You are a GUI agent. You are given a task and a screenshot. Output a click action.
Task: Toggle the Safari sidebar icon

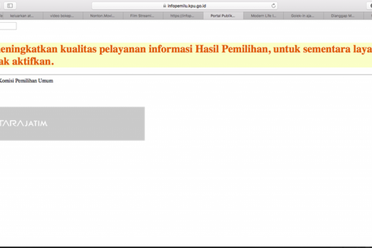point(10,6)
